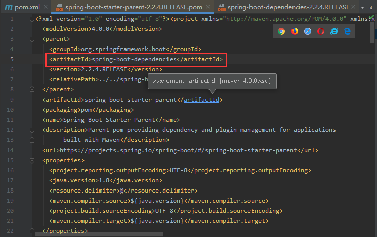Collapse the description end fold on line 13
The width and height of the screenshot is (377, 237).
pos(32,140)
